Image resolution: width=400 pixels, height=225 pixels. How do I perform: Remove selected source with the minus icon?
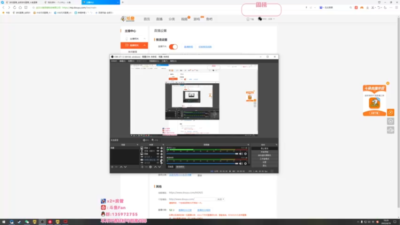pos(146,167)
